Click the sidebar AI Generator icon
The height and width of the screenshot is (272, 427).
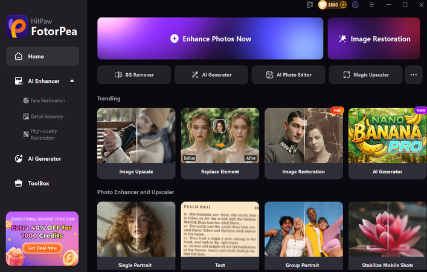[x=19, y=158]
